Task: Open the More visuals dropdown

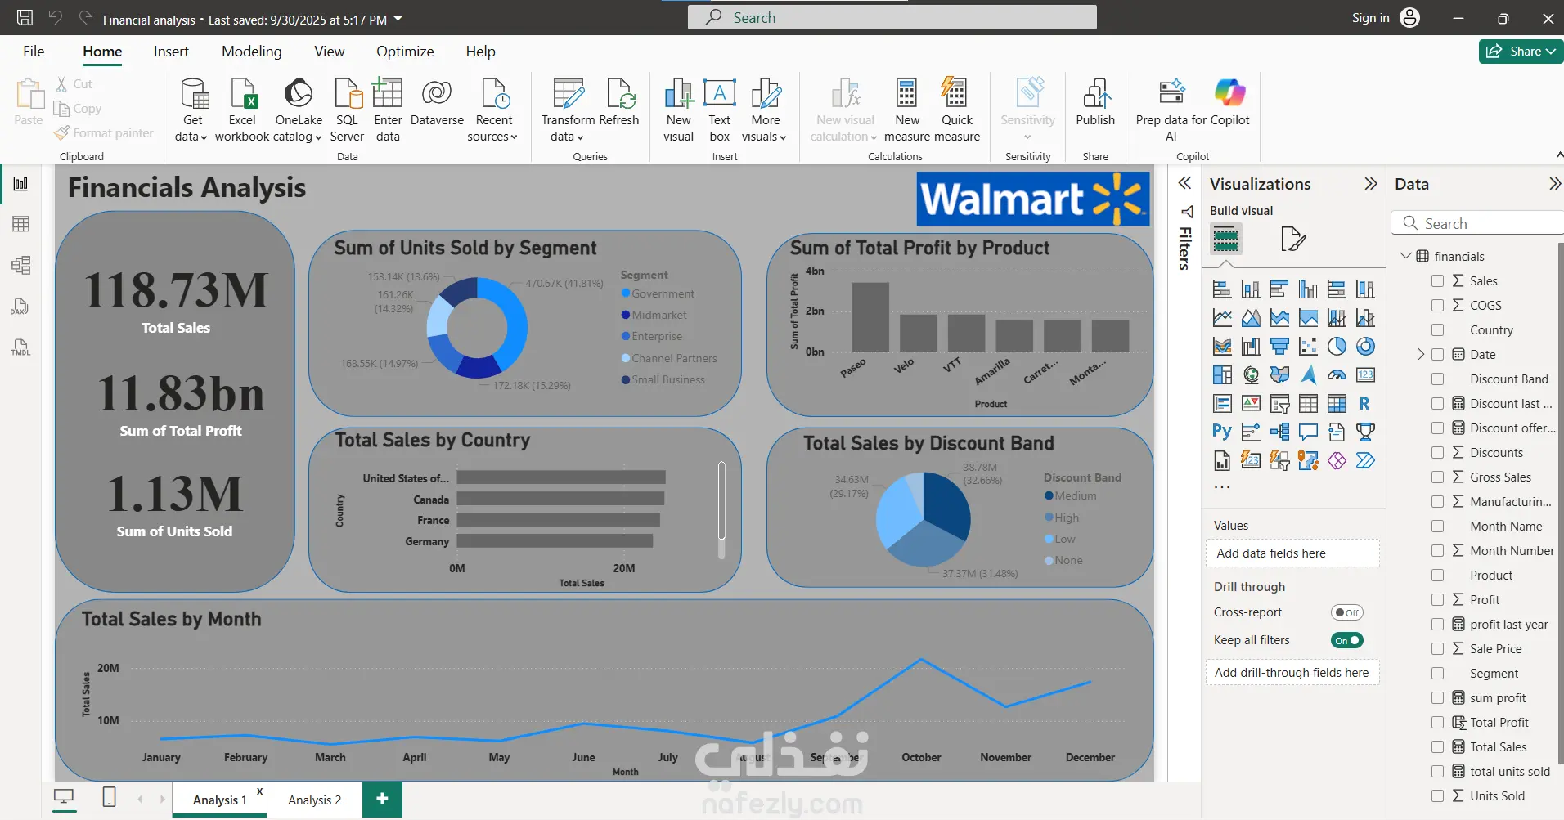Action: coord(765,110)
